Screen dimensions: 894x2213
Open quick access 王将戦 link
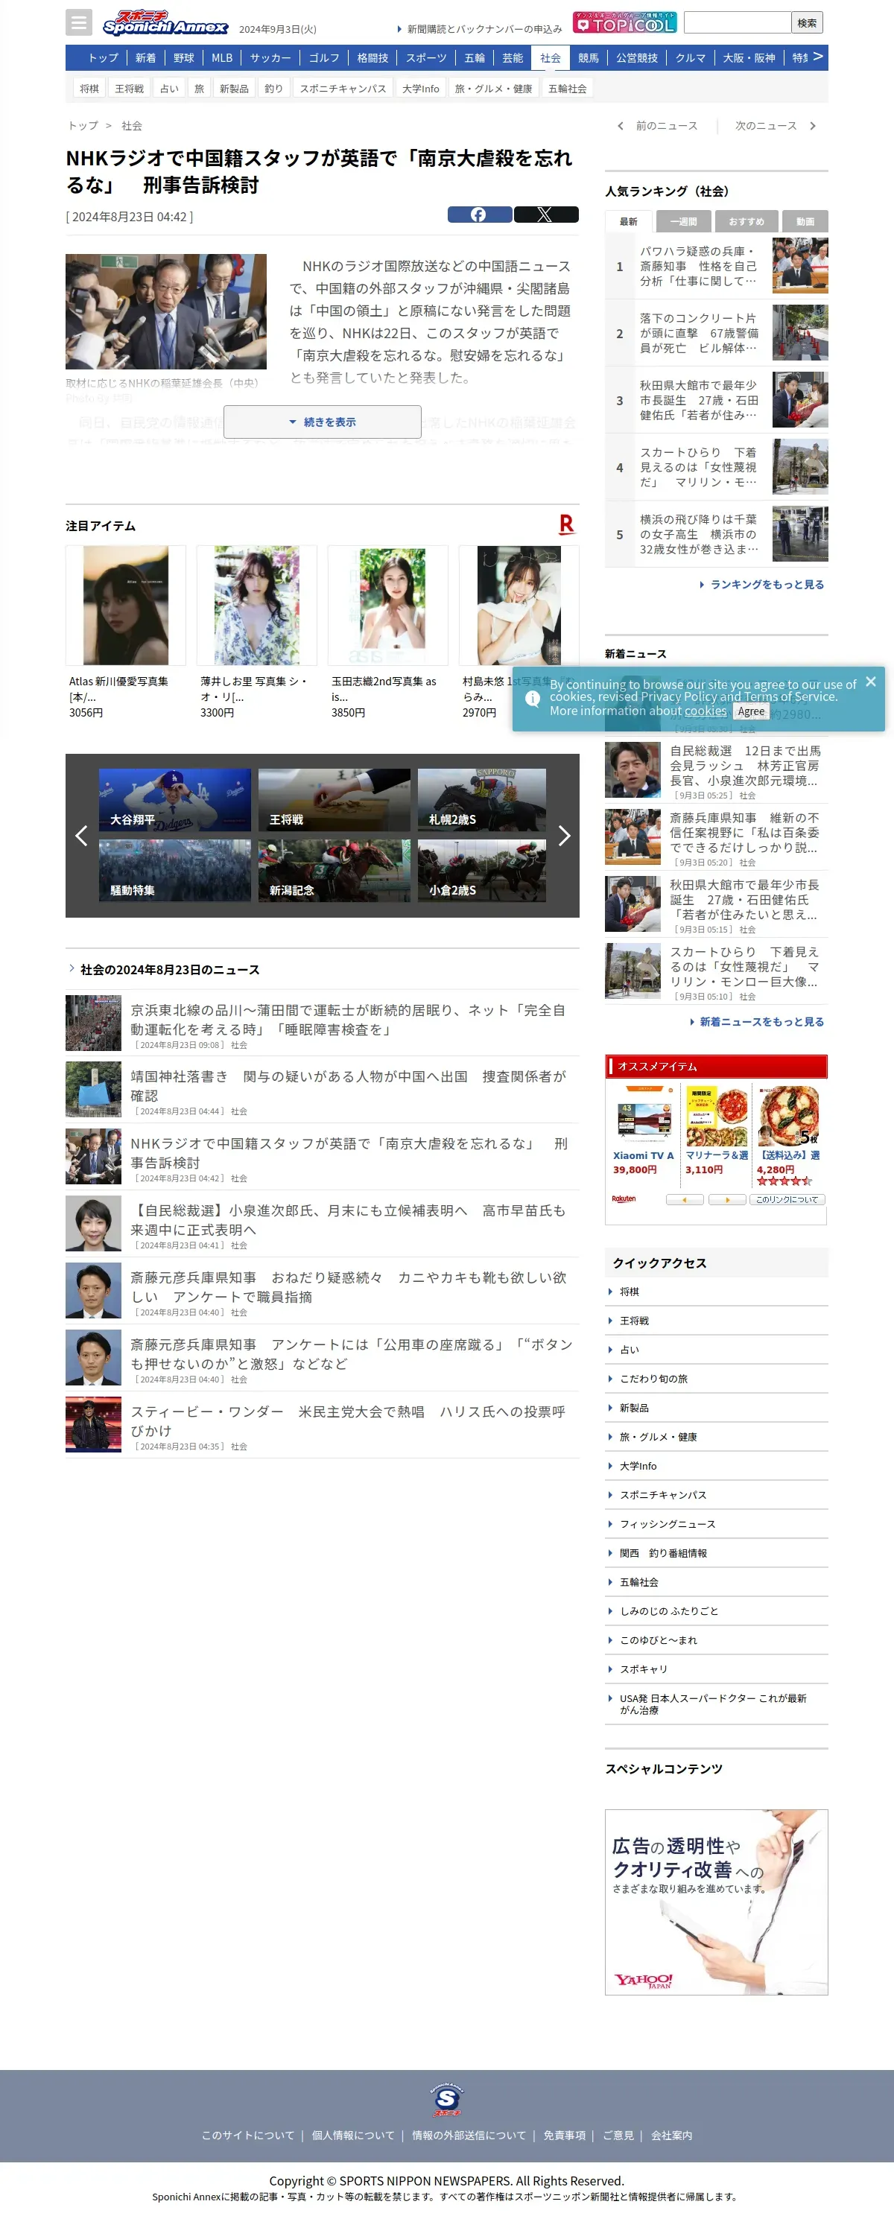(x=635, y=1321)
